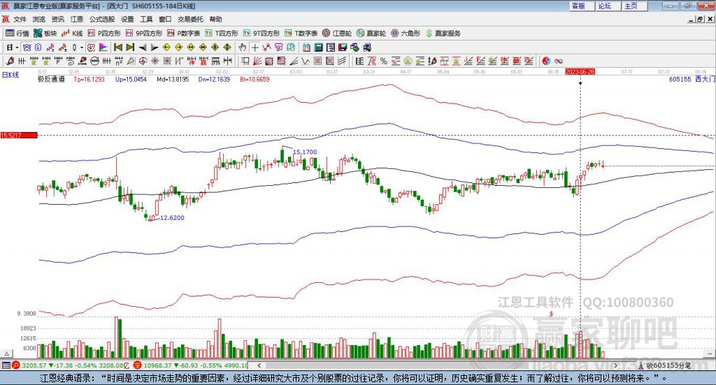The image size is (716, 385).
Task: Select the Gann fan lines drawing tool
Action: pyautogui.click(x=257, y=61)
